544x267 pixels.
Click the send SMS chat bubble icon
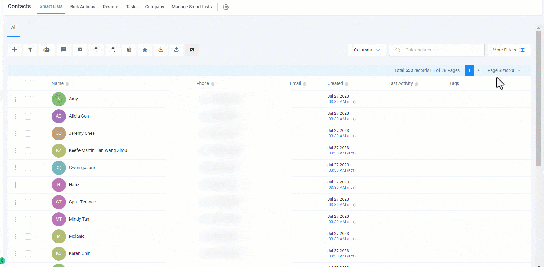pos(64,50)
